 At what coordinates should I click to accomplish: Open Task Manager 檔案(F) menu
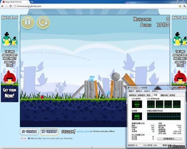tap(131, 91)
